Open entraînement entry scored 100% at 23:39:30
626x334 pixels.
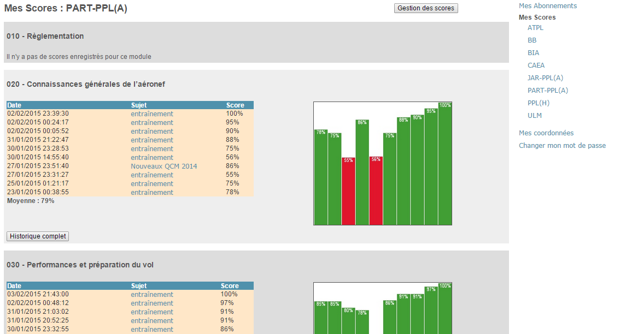point(151,114)
